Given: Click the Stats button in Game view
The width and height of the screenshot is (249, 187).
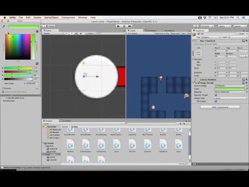Looking at the screenshot, I should [x=183, y=33].
